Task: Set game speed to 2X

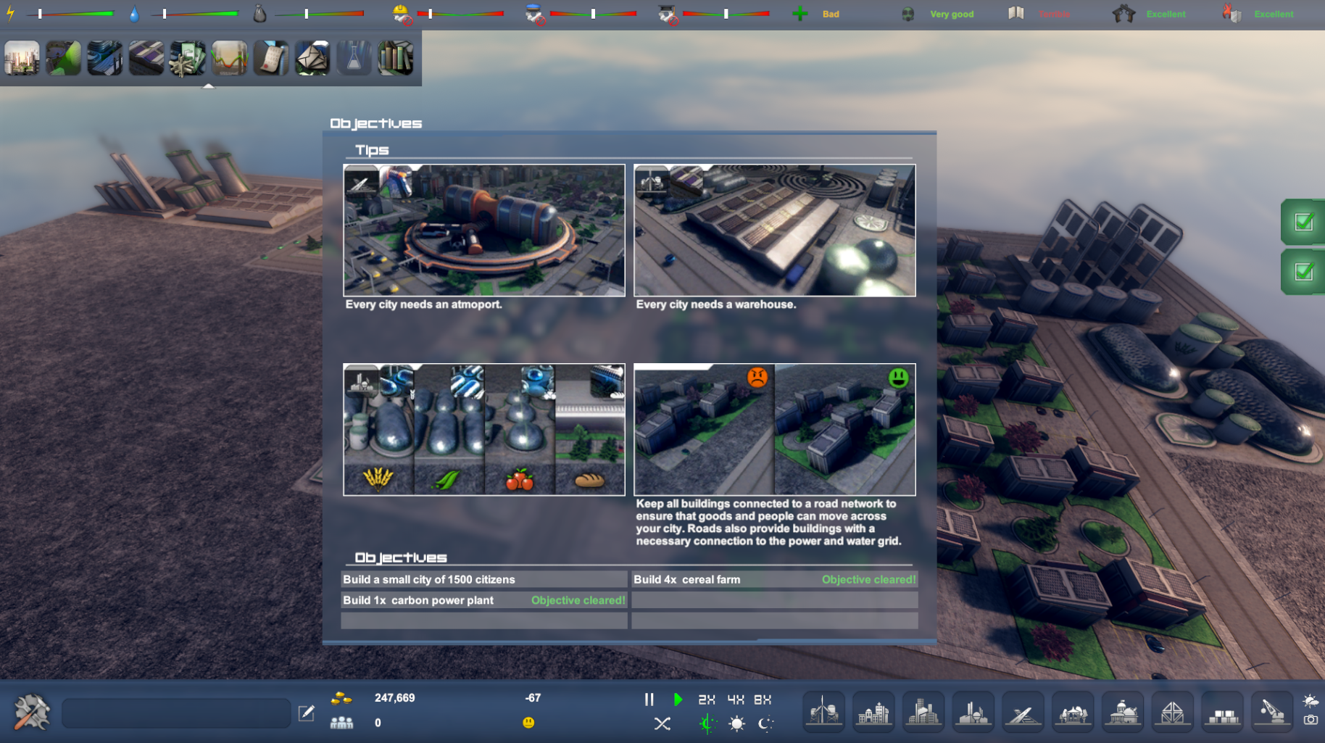Action: point(707,700)
